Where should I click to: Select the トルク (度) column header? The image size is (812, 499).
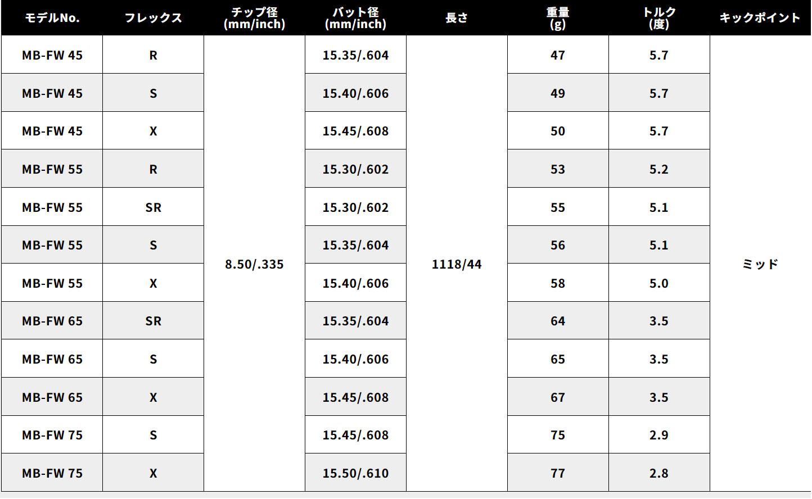[659, 18]
